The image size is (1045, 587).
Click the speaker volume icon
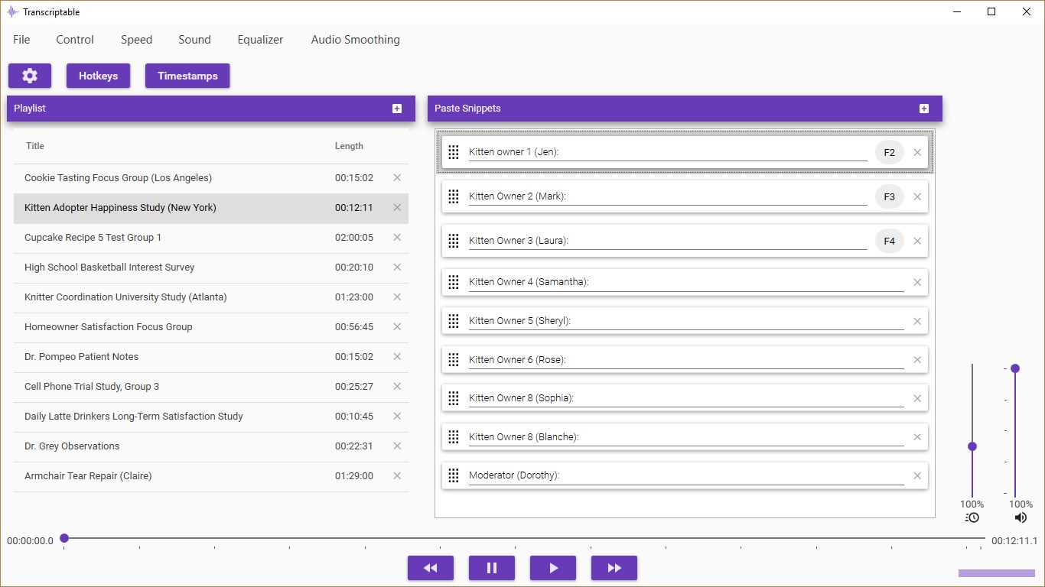pyautogui.click(x=1020, y=517)
